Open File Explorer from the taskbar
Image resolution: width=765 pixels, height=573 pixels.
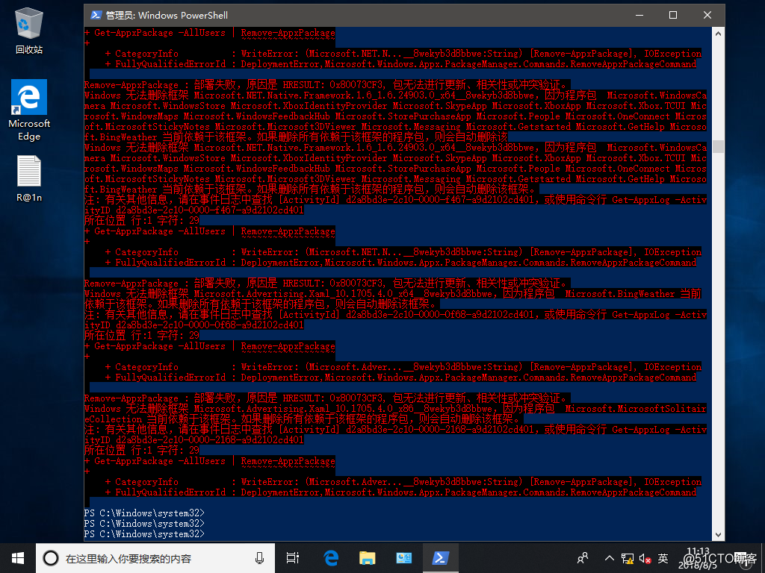coord(368,558)
